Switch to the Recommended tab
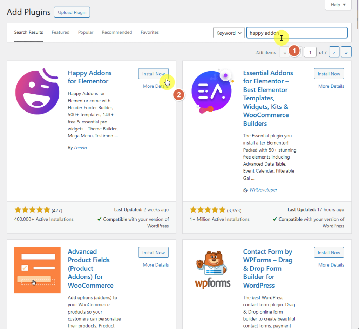This screenshot has width=359, height=329. click(117, 32)
